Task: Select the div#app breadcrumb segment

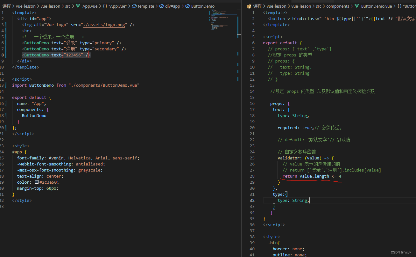Action: point(172,6)
